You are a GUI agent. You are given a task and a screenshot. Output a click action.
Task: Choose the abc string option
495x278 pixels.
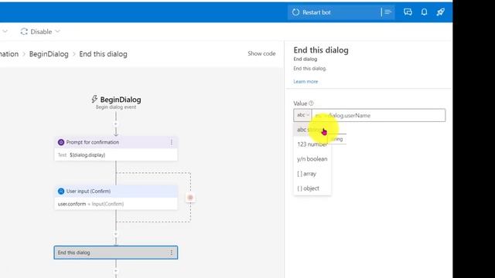[312, 130]
